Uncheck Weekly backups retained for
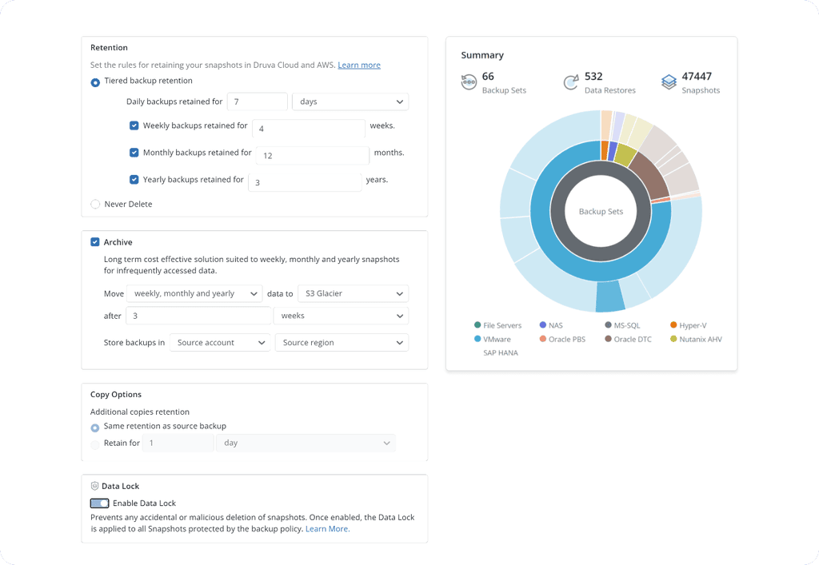 click(134, 125)
